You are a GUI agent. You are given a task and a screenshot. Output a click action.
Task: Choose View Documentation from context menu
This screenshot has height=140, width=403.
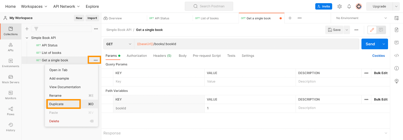point(71,87)
